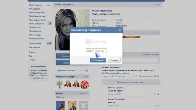
Task: Open the Лайкер app link
Action: click(32, 52)
